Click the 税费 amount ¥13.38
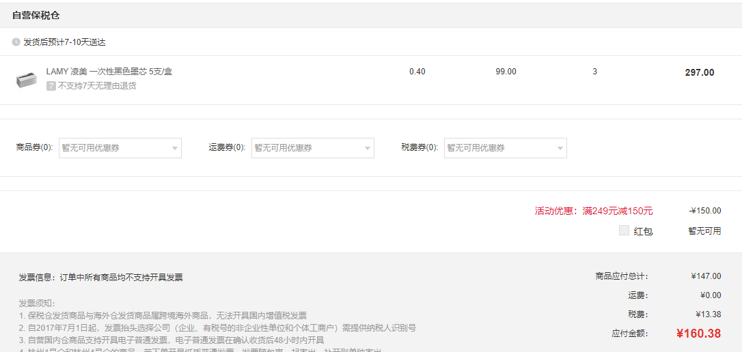 [x=709, y=314]
